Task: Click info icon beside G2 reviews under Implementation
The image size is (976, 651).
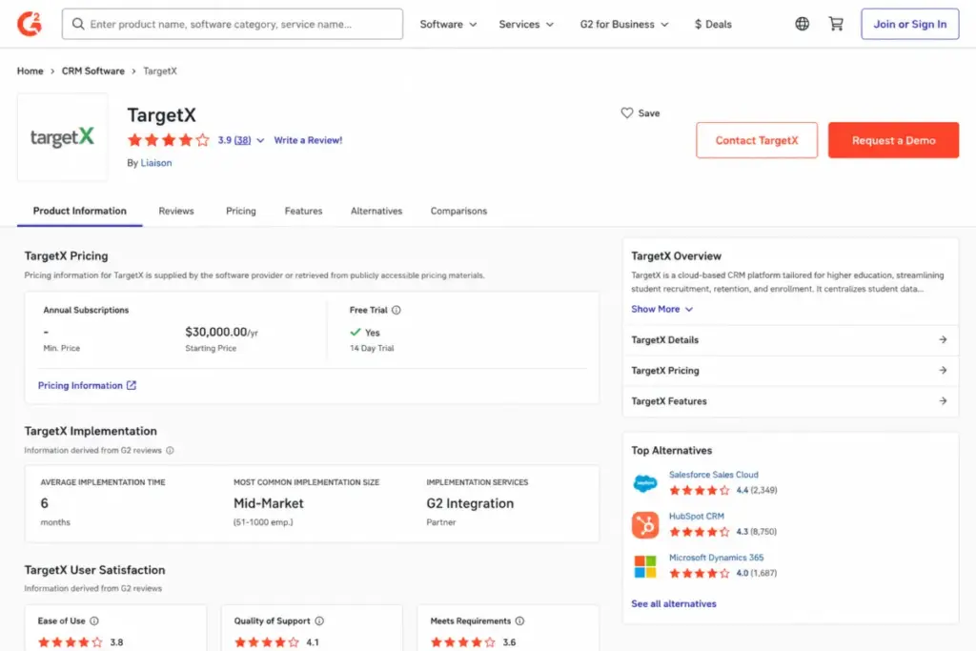Action: coord(170,450)
